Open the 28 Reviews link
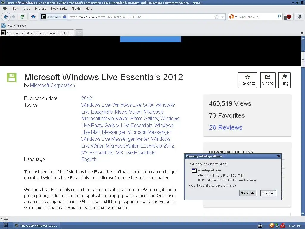The image size is (305, 229). point(226,127)
